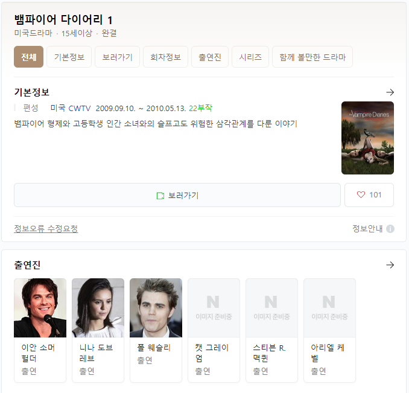Open The Vampire Diaries poster thumbnail
This screenshot has height=393, width=409.
point(367,138)
